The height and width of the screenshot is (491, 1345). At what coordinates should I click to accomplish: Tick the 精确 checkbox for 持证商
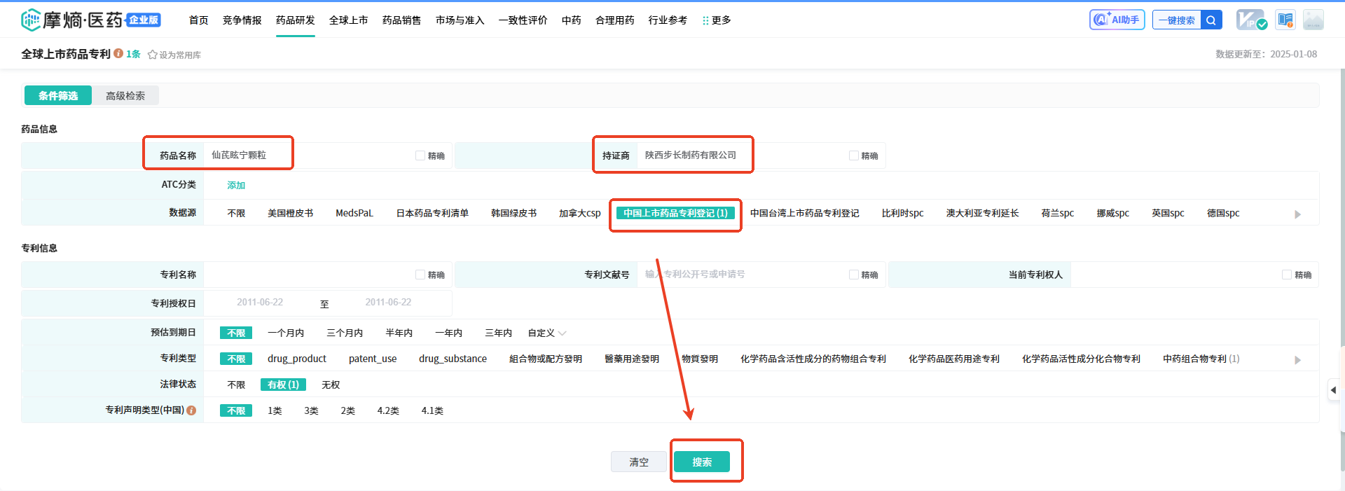point(854,155)
